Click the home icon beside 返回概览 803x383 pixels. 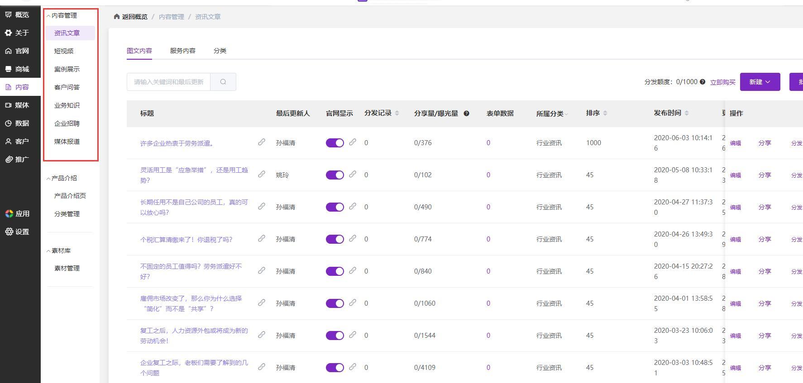pyautogui.click(x=117, y=17)
